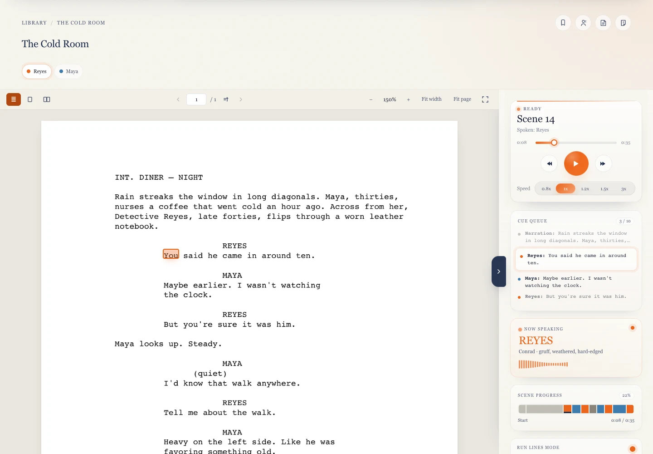The height and width of the screenshot is (454, 653).
Task: Click the scene progress segmented bar
Action: click(x=576, y=409)
